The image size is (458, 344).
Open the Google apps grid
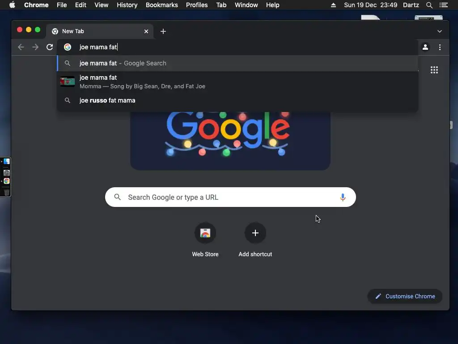(434, 70)
